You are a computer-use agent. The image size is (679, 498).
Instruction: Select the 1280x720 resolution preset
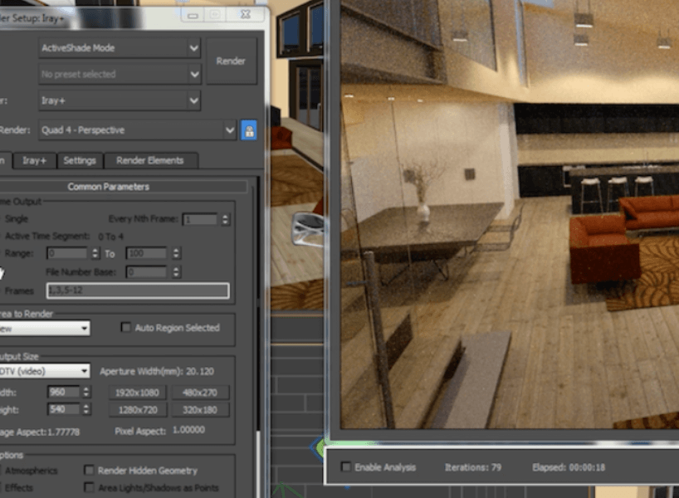point(137,410)
